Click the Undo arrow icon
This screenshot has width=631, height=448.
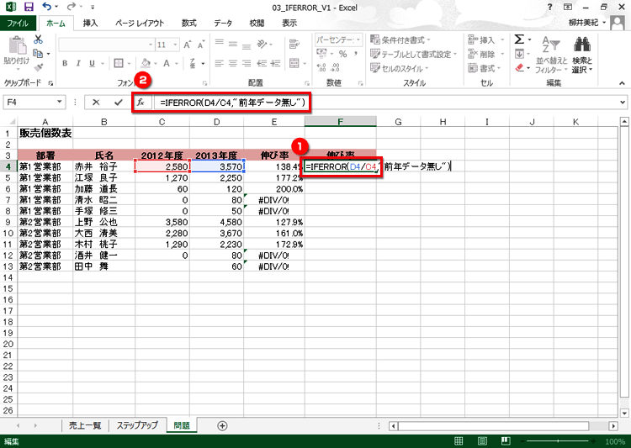[x=46, y=7]
